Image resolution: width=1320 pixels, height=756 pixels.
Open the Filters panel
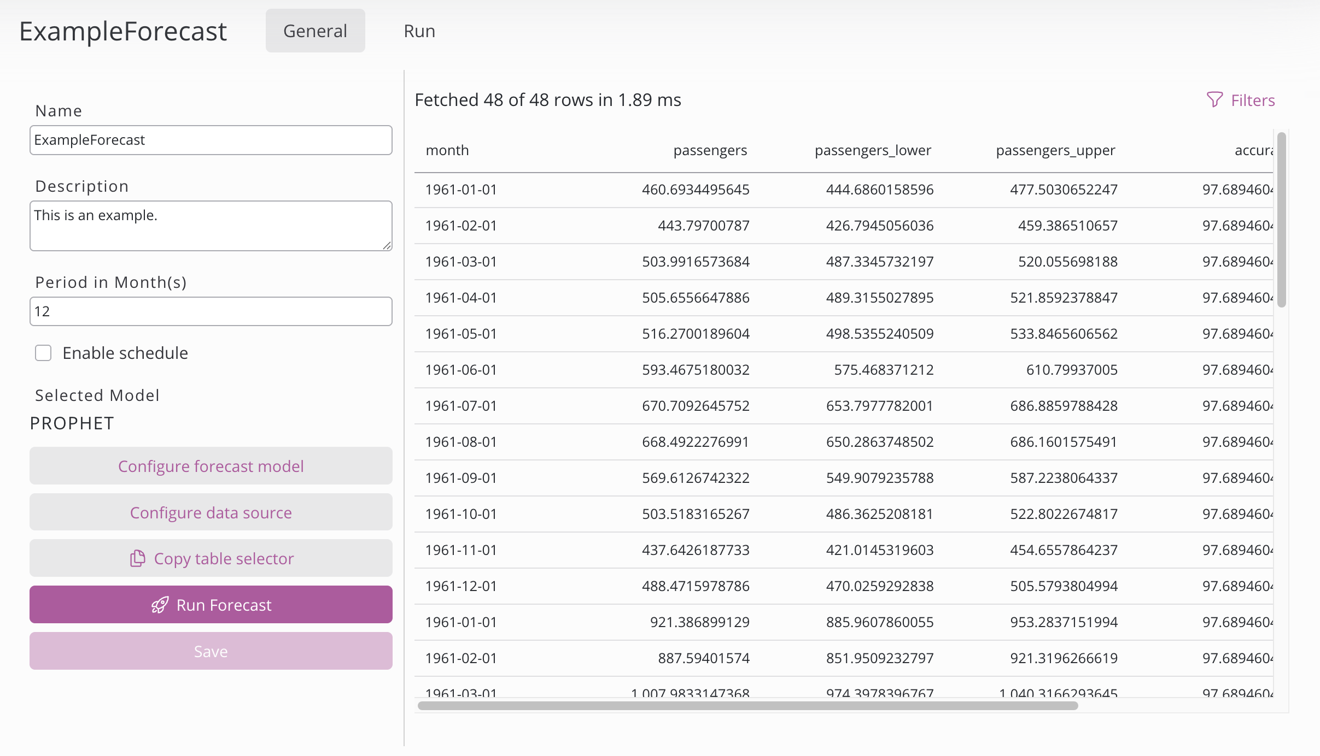pyautogui.click(x=1252, y=100)
